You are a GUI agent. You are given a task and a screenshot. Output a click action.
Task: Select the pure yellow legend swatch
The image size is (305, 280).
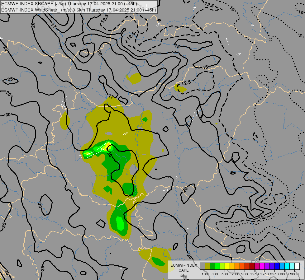[227, 266]
